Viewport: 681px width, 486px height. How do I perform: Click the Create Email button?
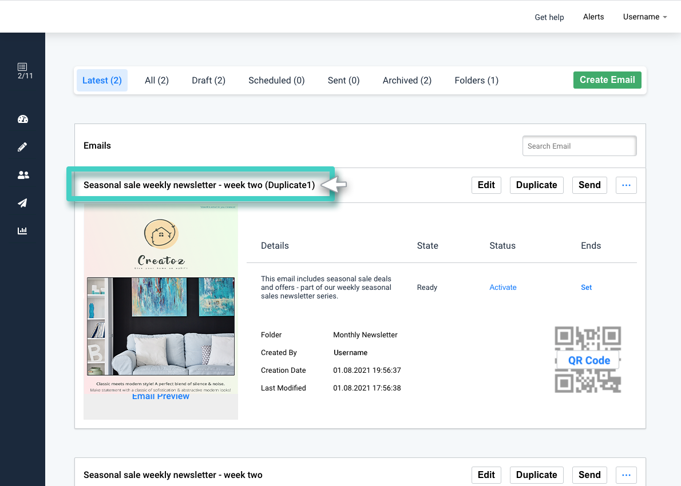(607, 80)
